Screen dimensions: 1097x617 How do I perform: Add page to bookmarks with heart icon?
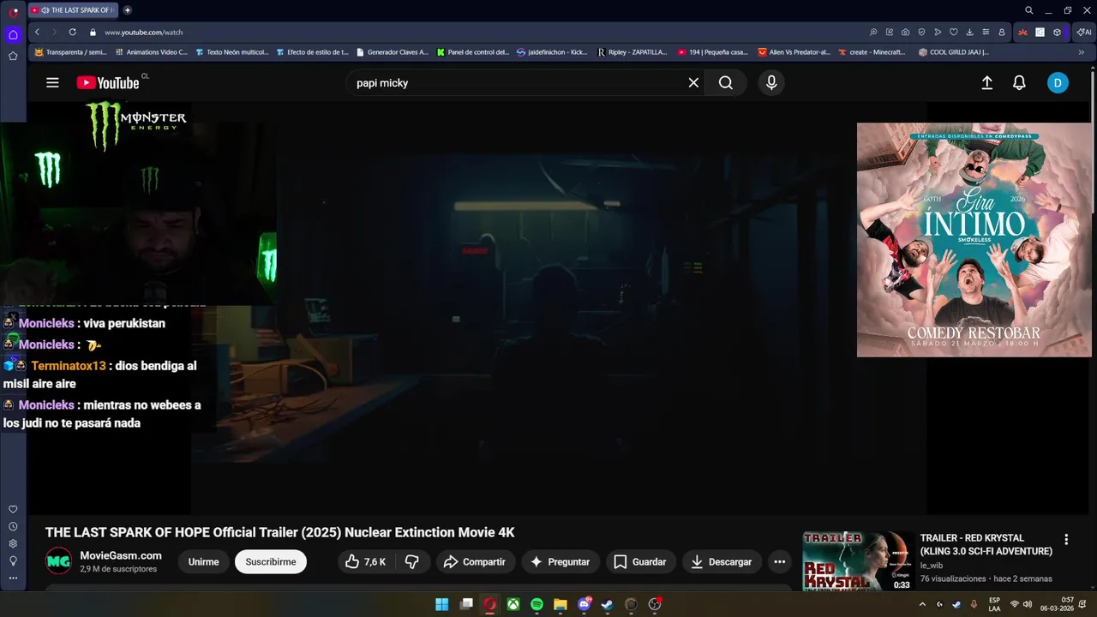[x=953, y=32]
